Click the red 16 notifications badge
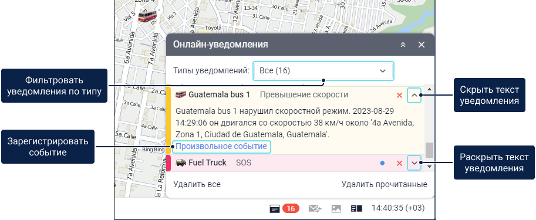This screenshot has width=536, height=220. (291, 208)
